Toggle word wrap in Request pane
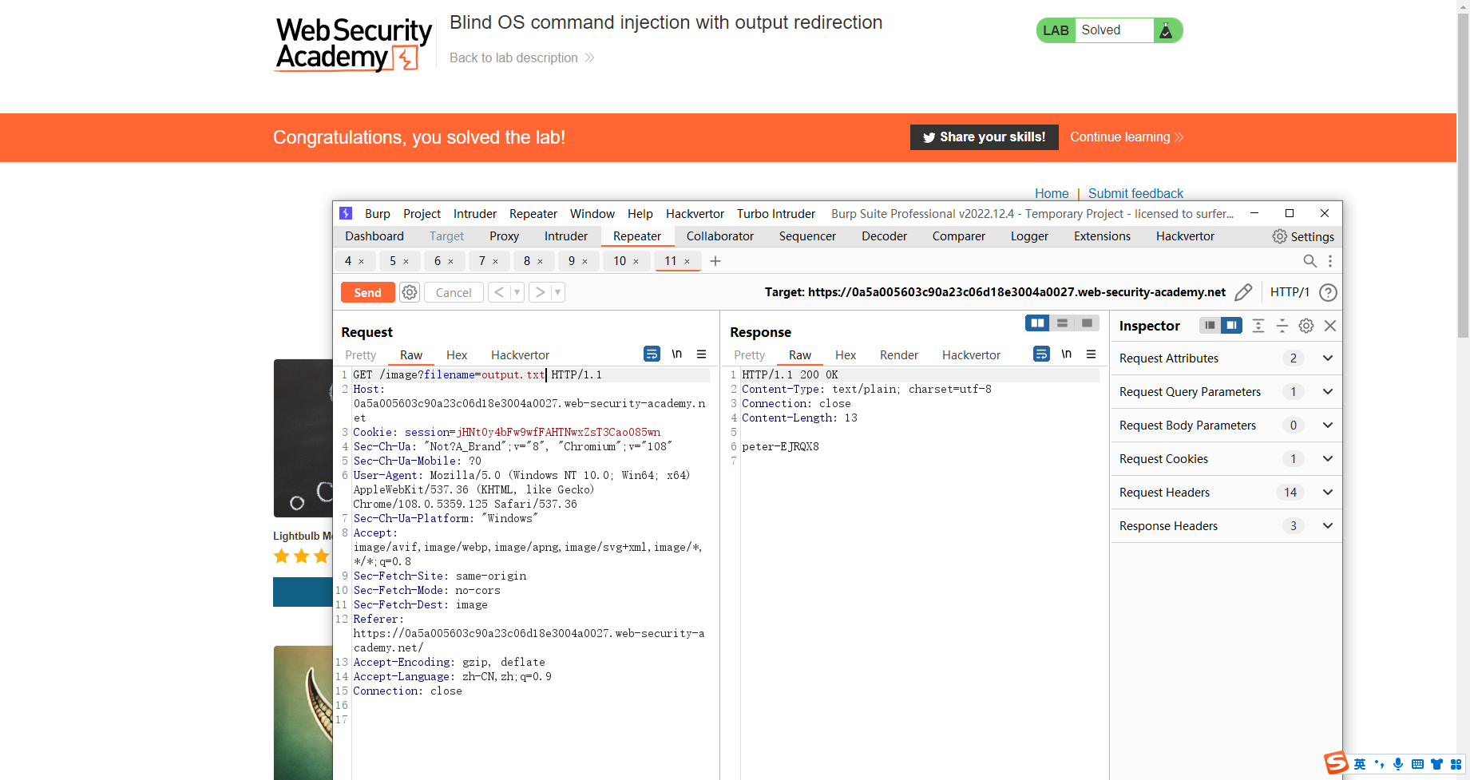The height and width of the screenshot is (780, 1470). pos(652,354)
